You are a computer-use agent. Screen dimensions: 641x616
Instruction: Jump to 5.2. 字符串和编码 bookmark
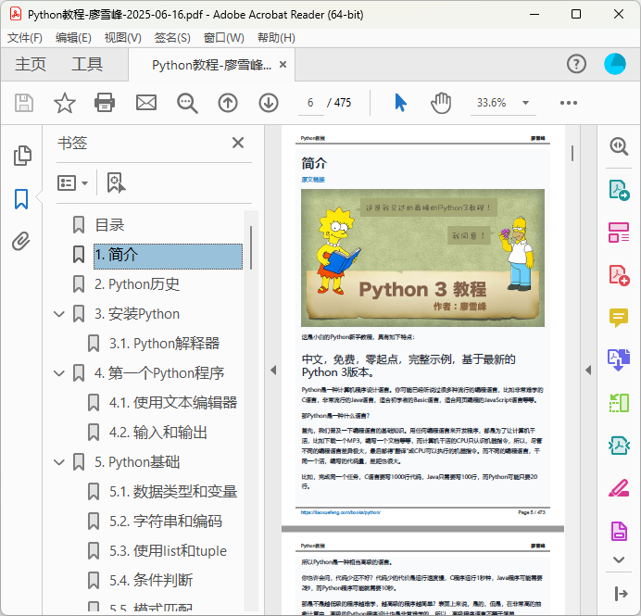point(166,522)
